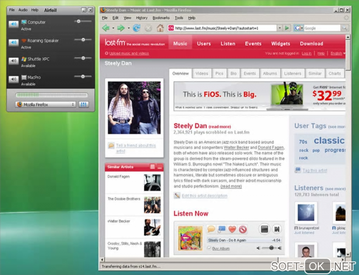Stop playback in last.fm player
359x275 pixels.
click(x=264, y=229)
